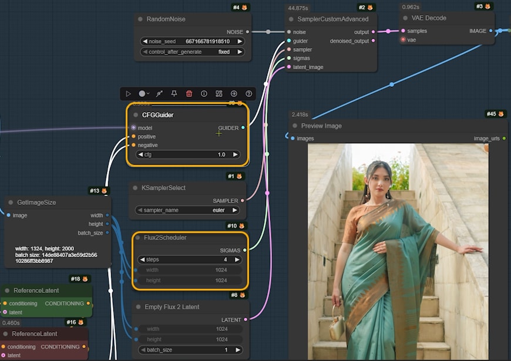
Task: Decrease steps value with the left arrow
Action: (x=142, y=259)
